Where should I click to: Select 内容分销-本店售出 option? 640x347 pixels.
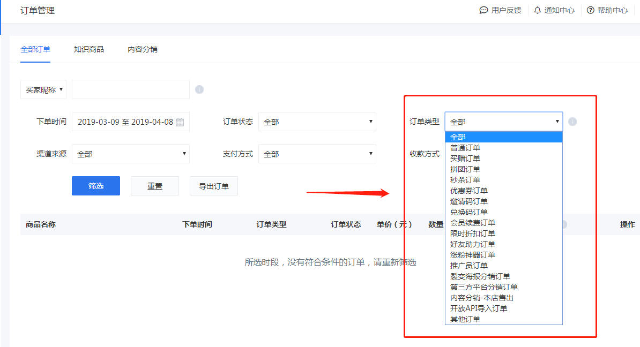[x=504, y=298]
